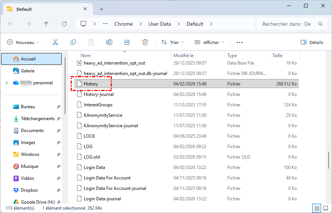Switch to details list view layout
332x213 pixels.
(317, 208)
